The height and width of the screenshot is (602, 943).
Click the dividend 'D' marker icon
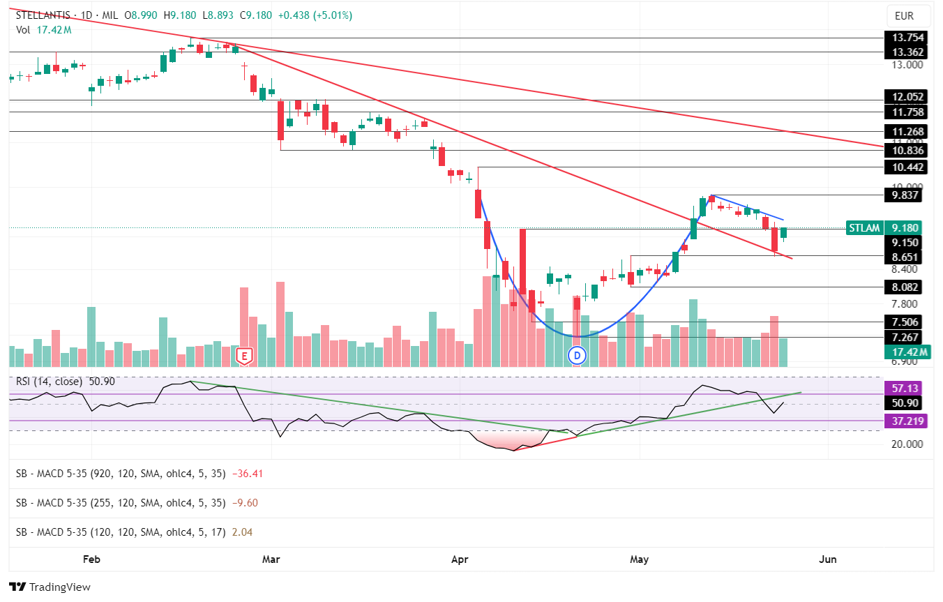[577, 356]
